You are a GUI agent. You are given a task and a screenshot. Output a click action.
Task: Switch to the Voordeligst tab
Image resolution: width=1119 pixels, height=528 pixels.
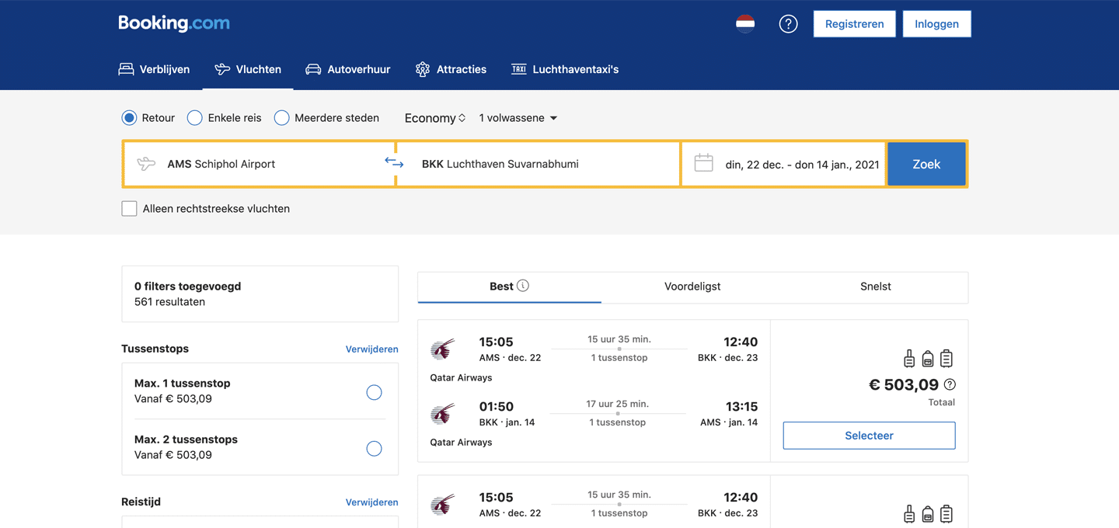click(x=692, y=287)
